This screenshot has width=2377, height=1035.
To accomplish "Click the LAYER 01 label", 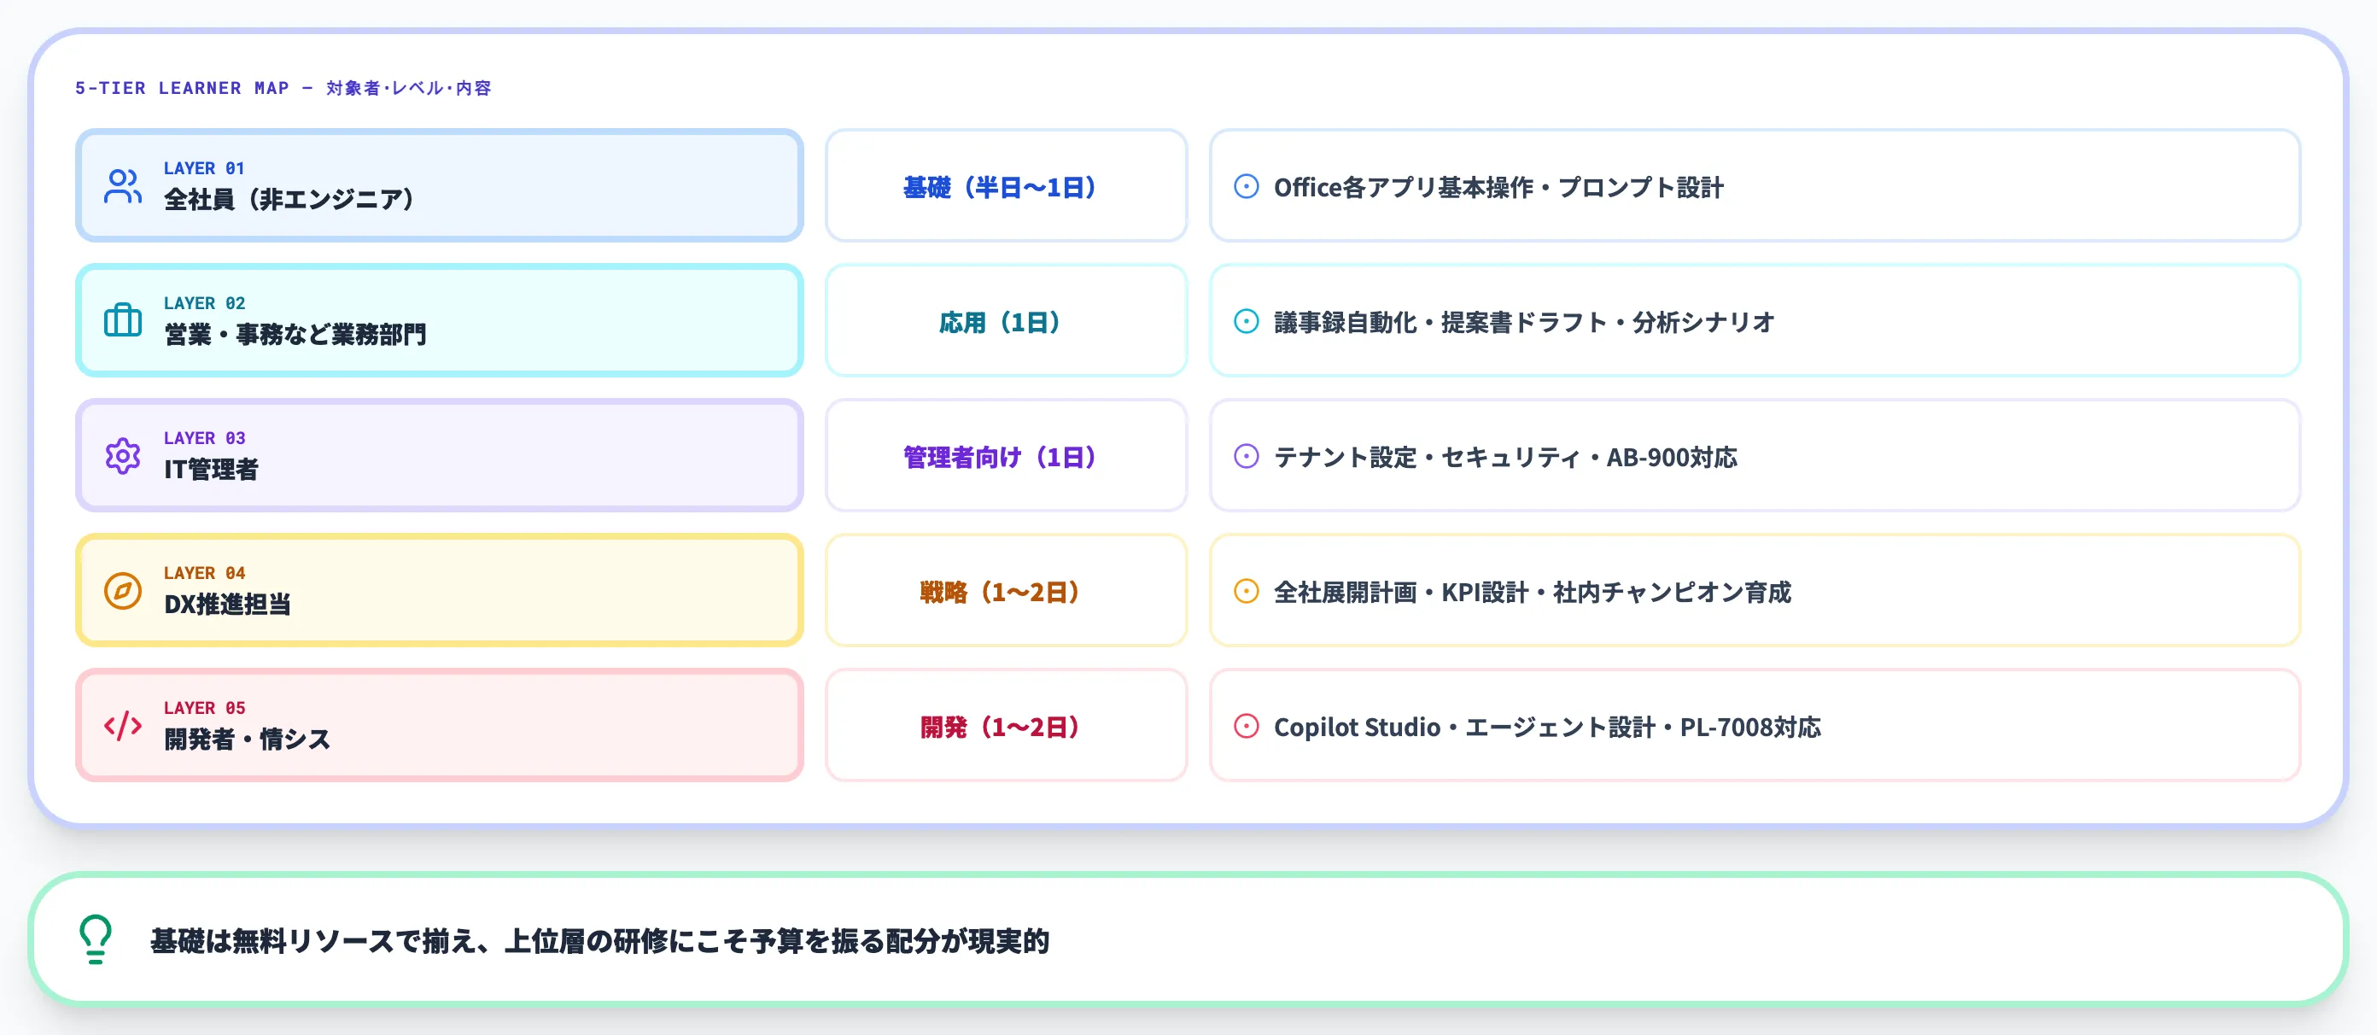I will (x=204, y=168).
